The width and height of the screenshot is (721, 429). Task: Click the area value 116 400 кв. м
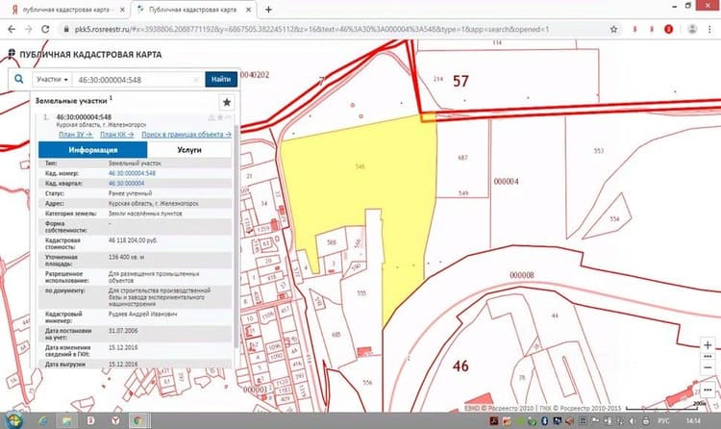pos(126,257)
